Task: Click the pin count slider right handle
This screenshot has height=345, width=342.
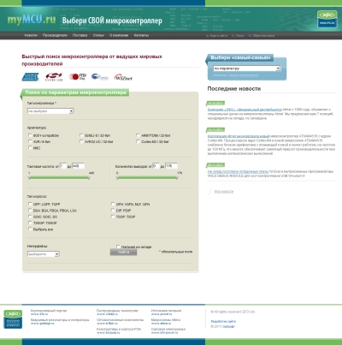Action: (x=177, y=177)
